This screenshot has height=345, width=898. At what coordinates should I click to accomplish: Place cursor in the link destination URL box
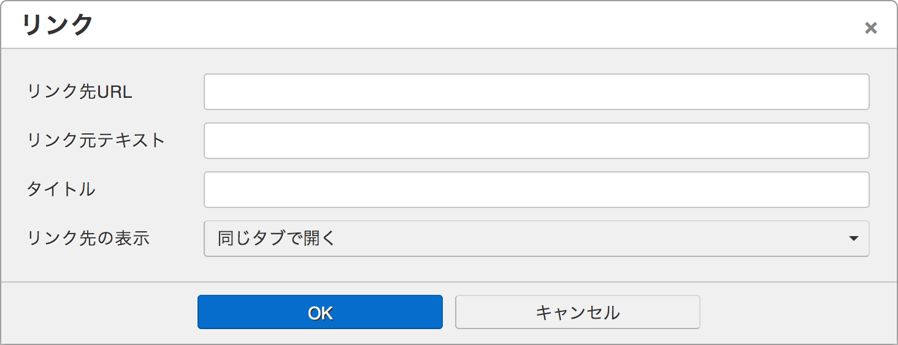(x=537, y=92)
